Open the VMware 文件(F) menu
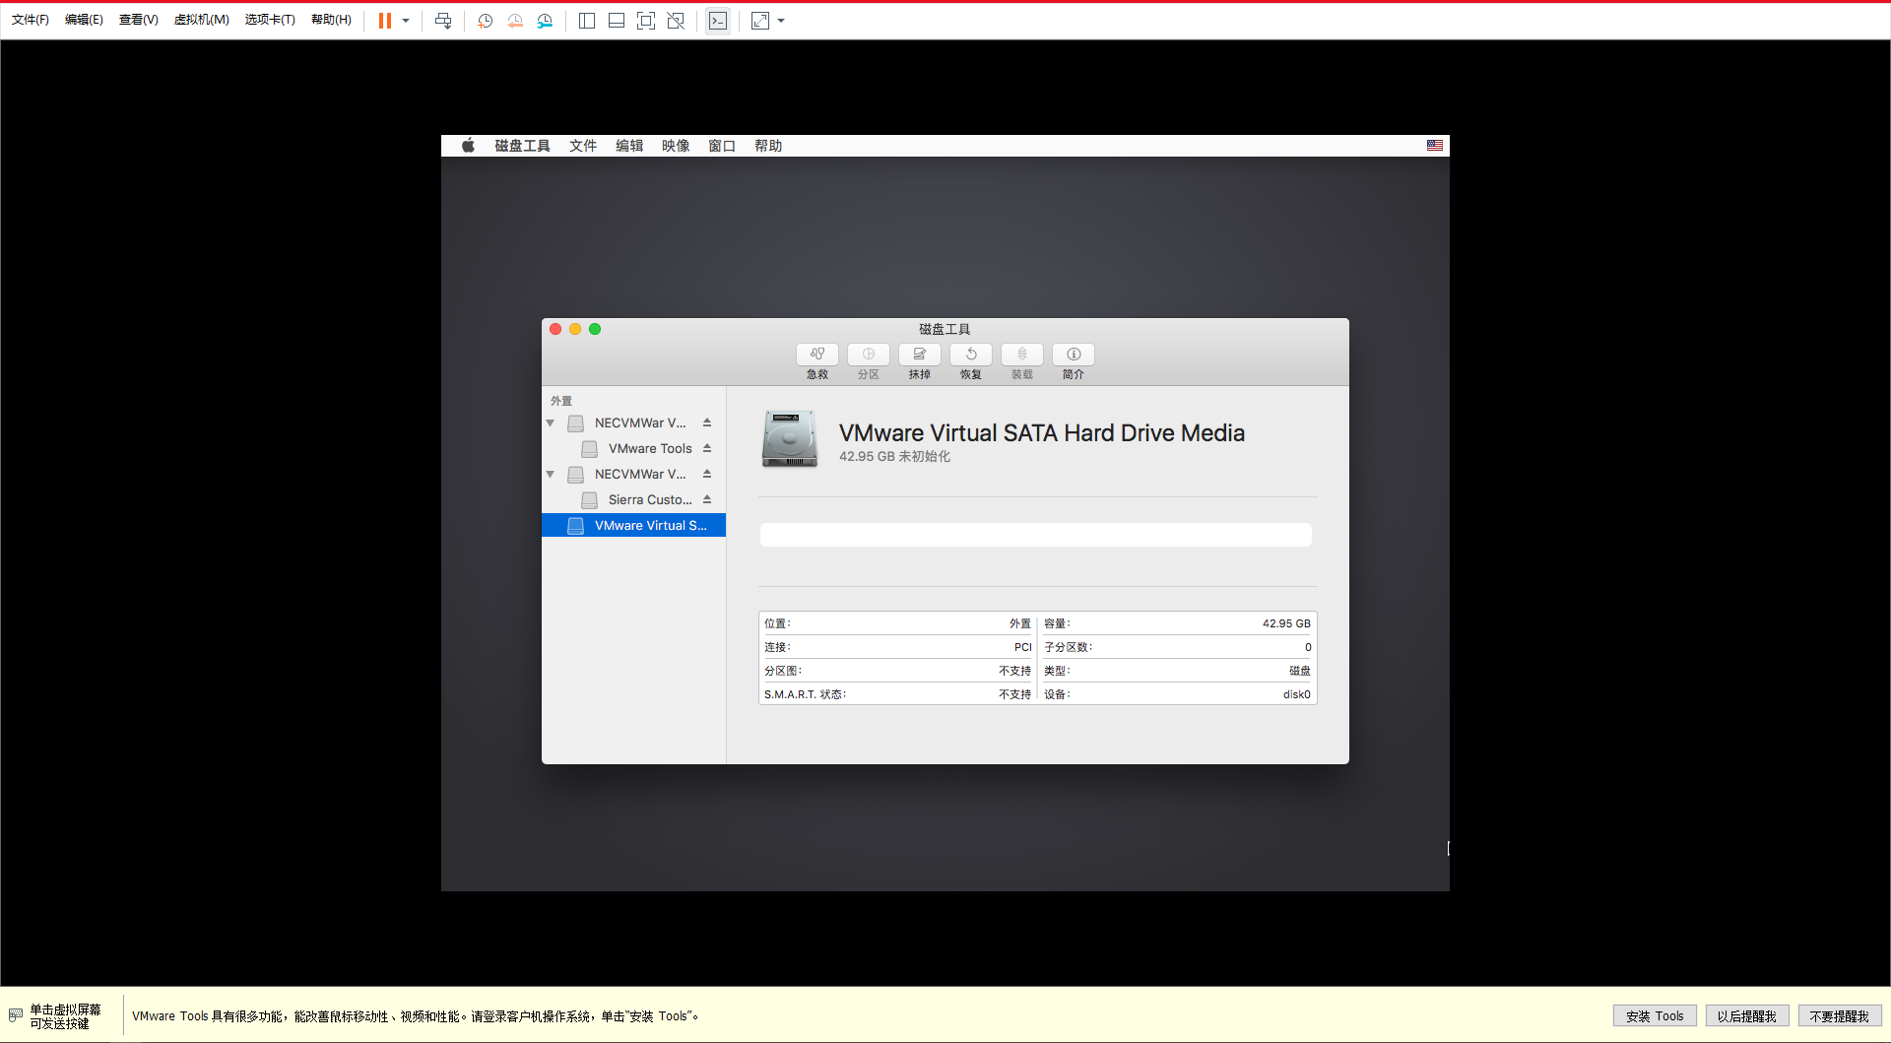Screen dimensions: 1891x1043 (31, 20)
